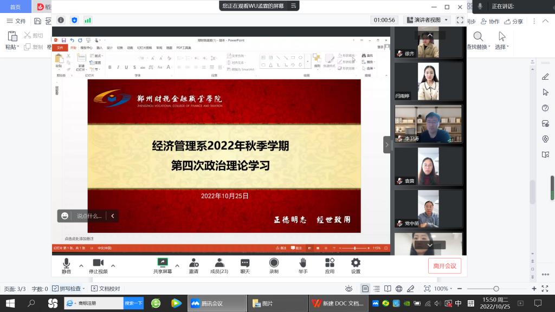Start recording with the 录制 button
This screenshot has height=312, width=555.
pos(274,265)
